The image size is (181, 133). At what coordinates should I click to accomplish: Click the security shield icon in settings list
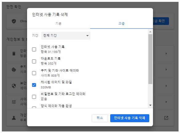pos(14,86)
